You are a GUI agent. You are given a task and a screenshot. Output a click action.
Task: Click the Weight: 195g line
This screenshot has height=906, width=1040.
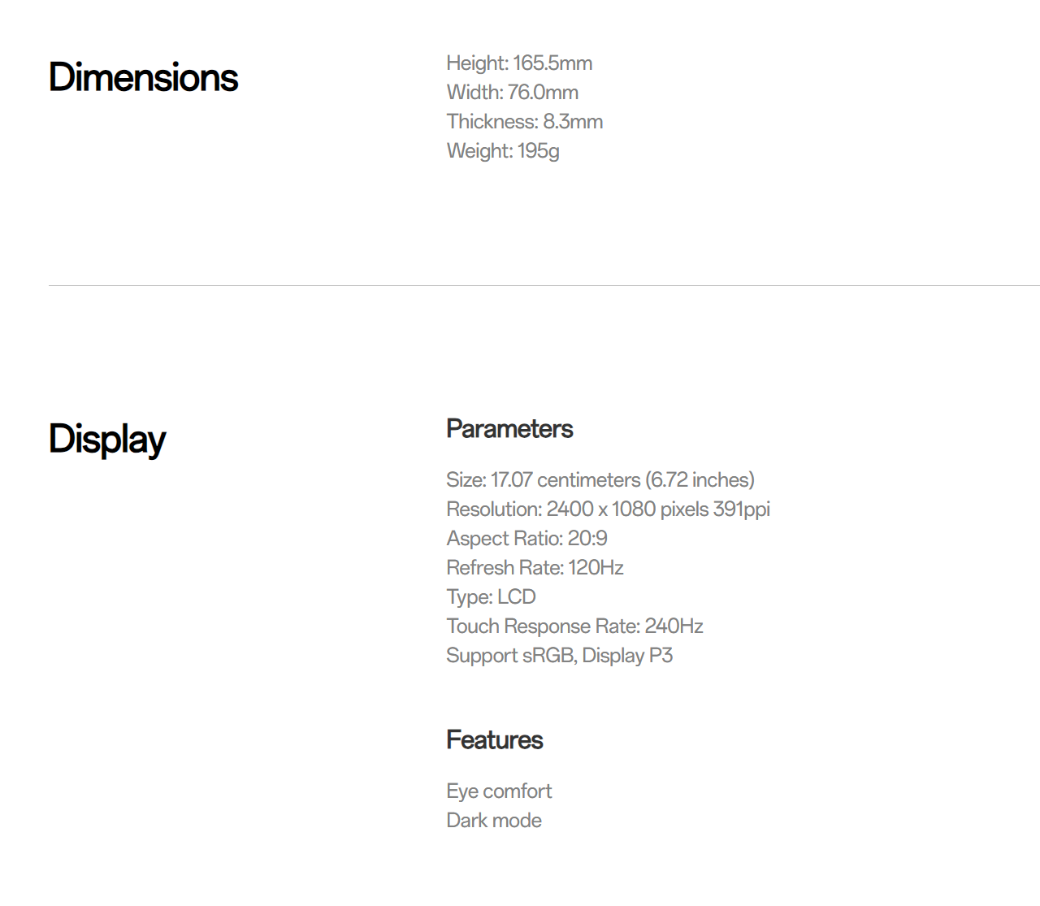[503, 151]
